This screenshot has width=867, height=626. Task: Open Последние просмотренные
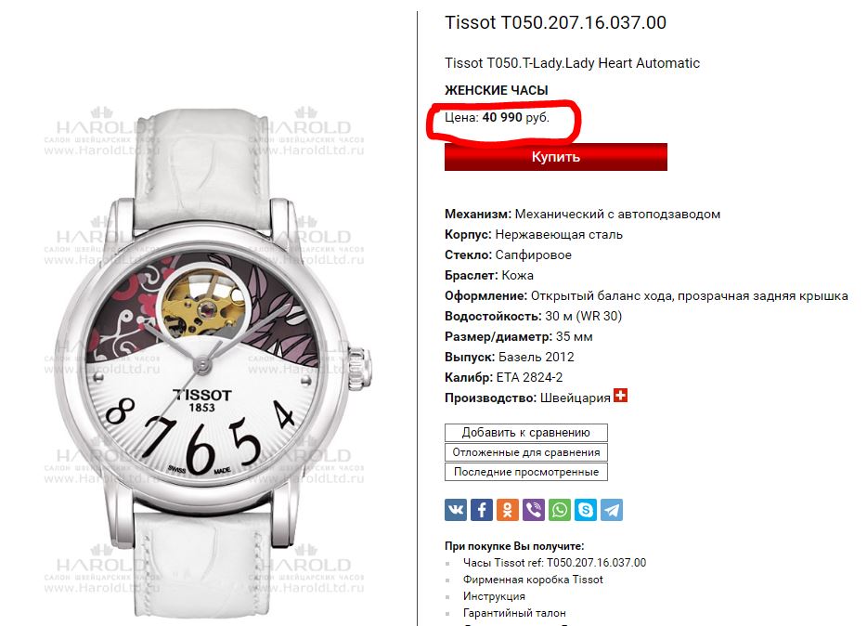click(x=525, y=472)
